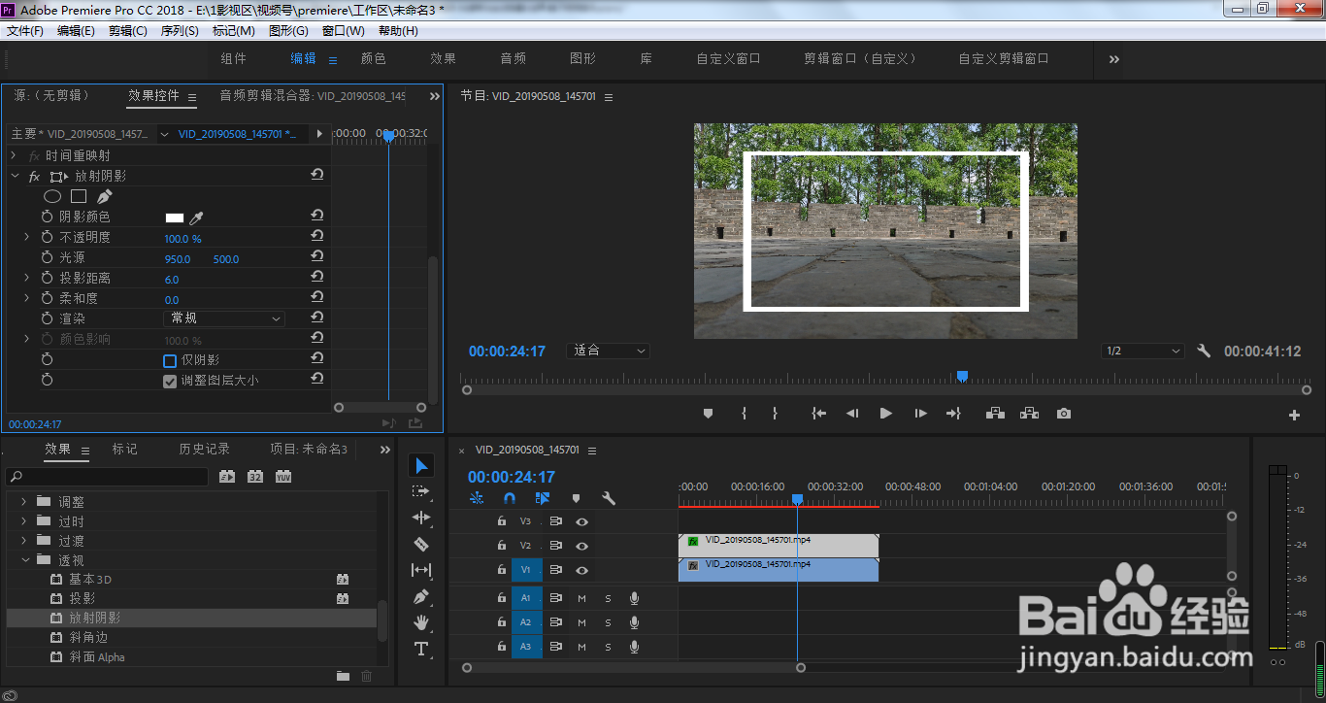Select the Track Select Forward tool
Image resolution: width=1326 pixels, height=703 pixels.
coord(421,492)
